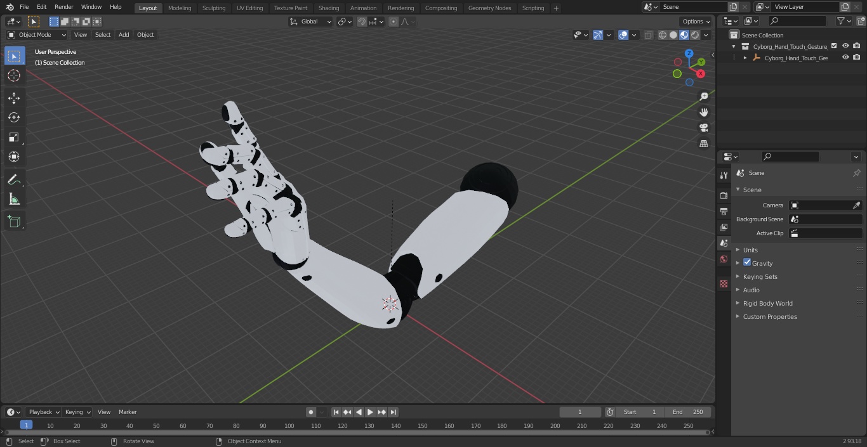Select the 3D Cursor tool
Viewport: 867px width, 447px height.
14,75
